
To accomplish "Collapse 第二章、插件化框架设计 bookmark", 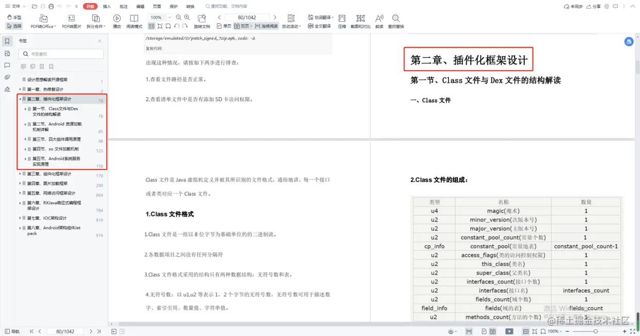I will [x=20, y=99].
